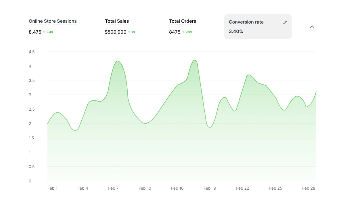Click the 8,475 sessions value
Viewport: 345px width, 204px height.
[35, 32]
